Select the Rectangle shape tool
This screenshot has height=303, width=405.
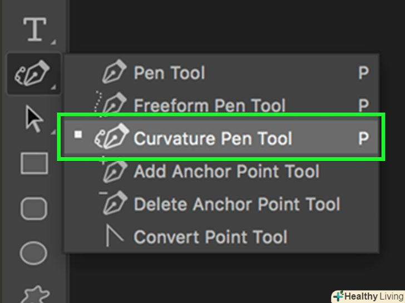[x=34, y=164]
